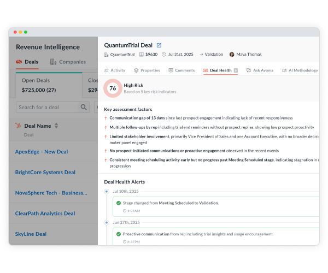Click the Ask Avoma chat icon
The width and height of the screenshot is (328, 273).
tap(249, 70)
